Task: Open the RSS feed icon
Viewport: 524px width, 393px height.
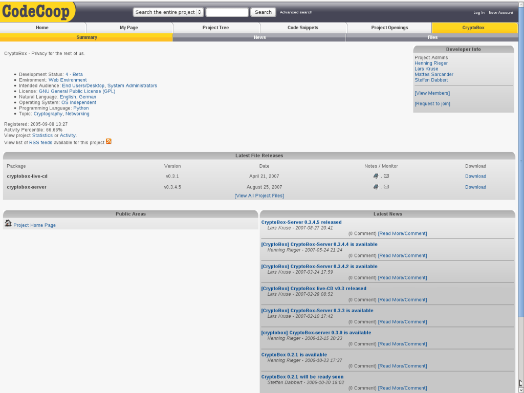Action: [108, 141]
